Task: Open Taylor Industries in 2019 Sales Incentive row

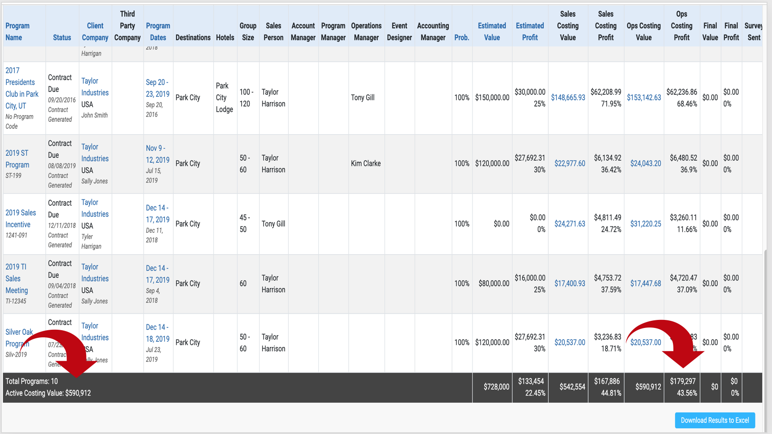Action: coord(95,208)
